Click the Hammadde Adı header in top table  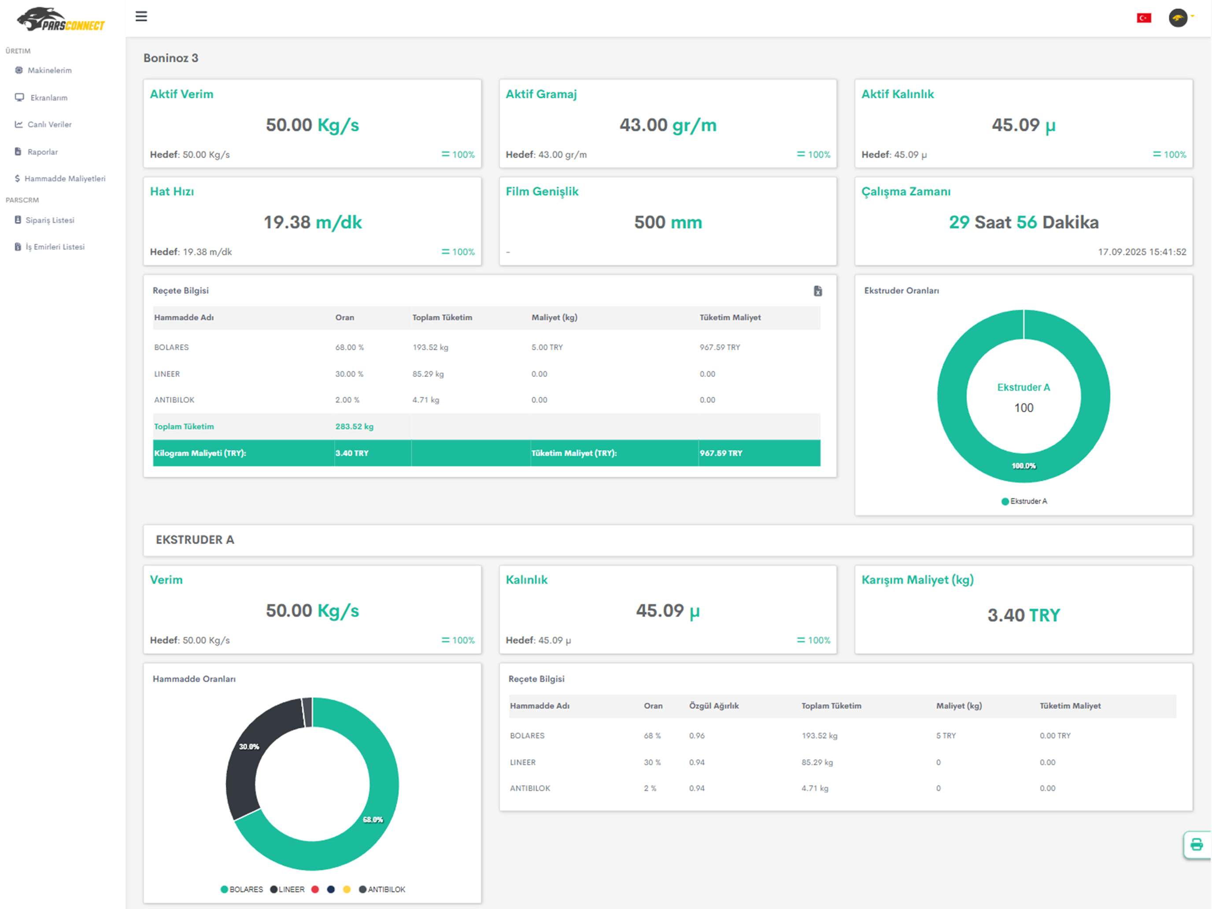tap(184, 318)
